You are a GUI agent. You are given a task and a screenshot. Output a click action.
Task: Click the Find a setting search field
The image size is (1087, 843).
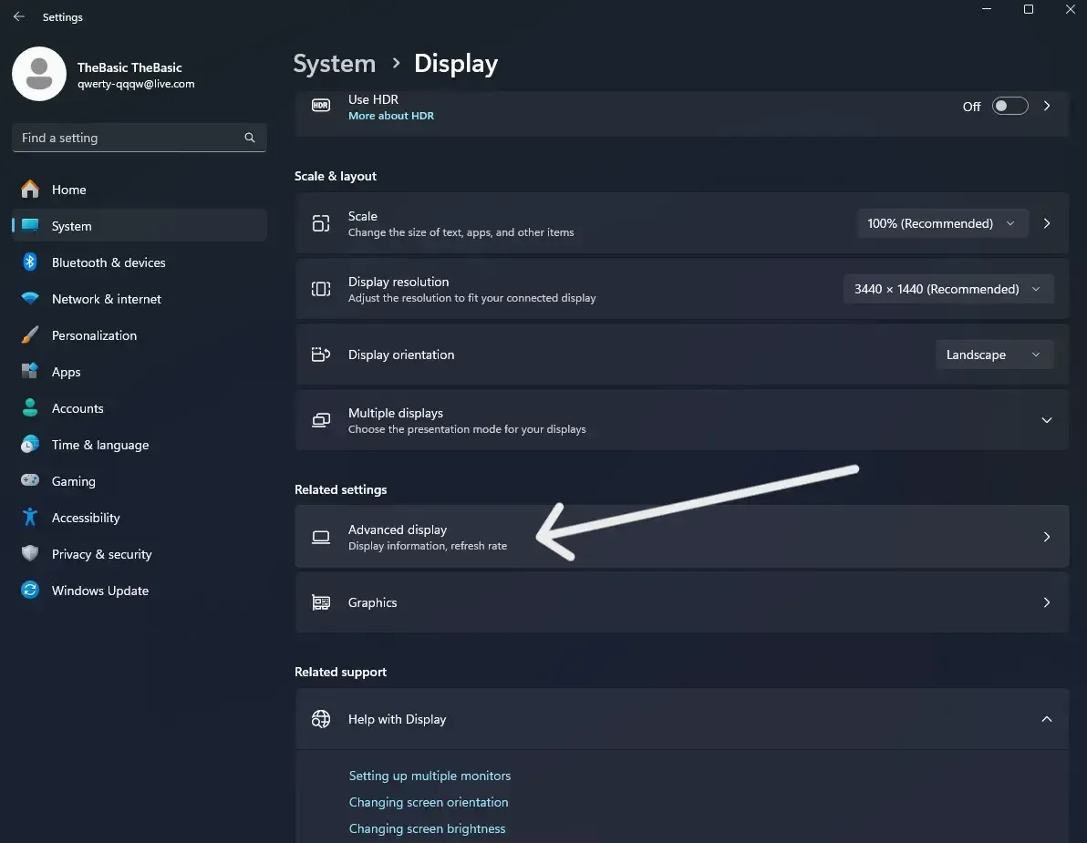(140, 138)
